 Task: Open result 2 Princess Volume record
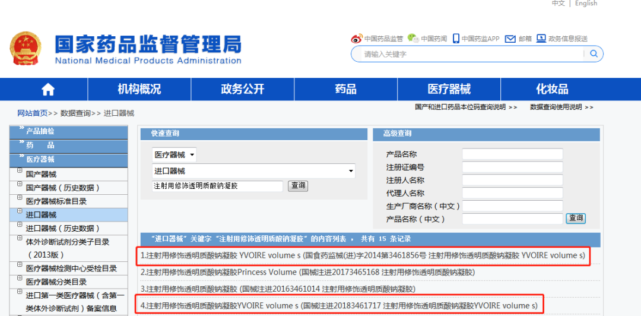[308, 272]
